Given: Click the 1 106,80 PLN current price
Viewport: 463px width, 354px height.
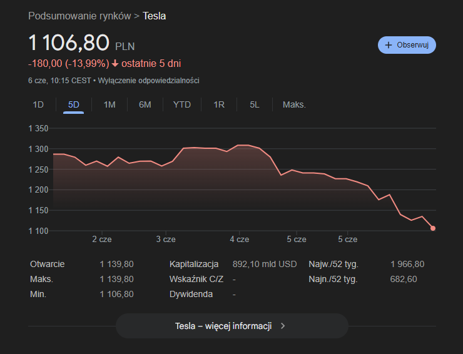Looking at the screenshot, I should 69,43.
